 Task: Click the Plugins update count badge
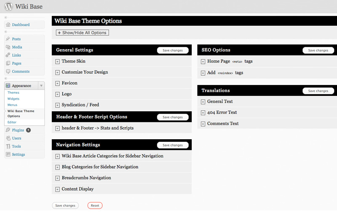28,130
